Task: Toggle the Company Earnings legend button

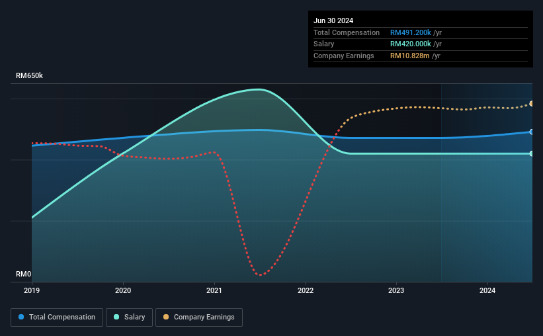Action: tap(199, 317)
